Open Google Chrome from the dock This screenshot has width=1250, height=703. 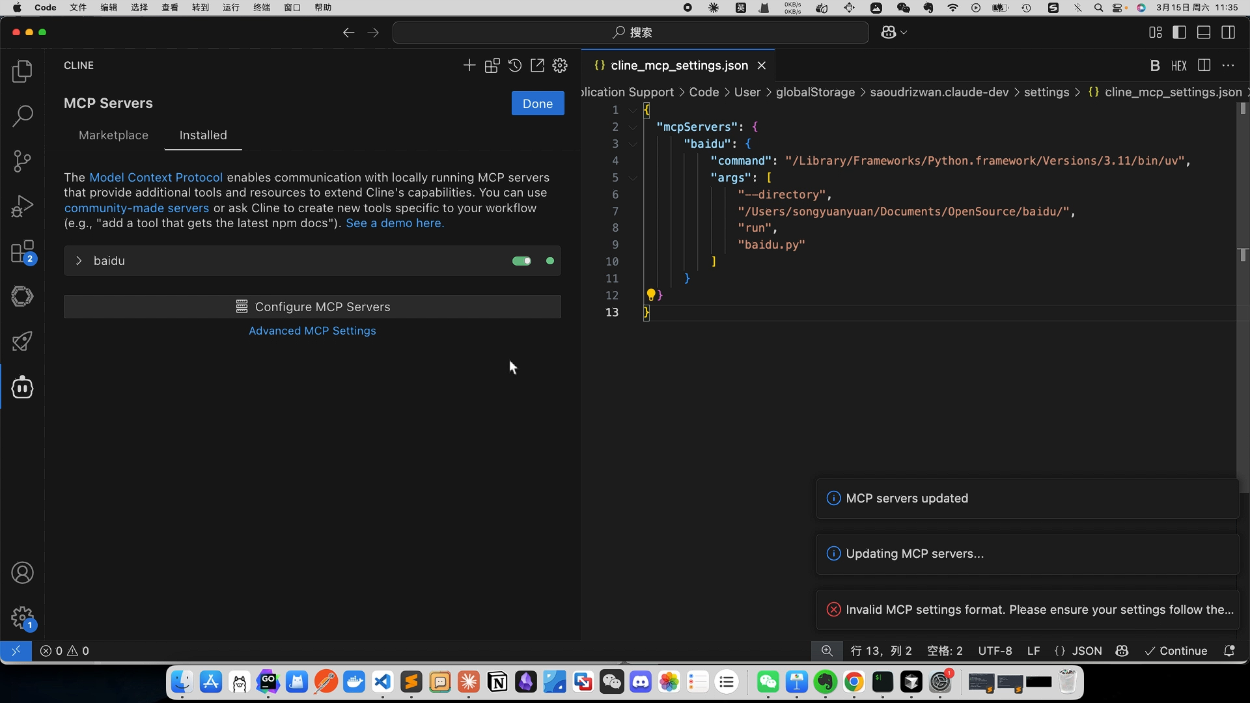(x=854, y=682)
